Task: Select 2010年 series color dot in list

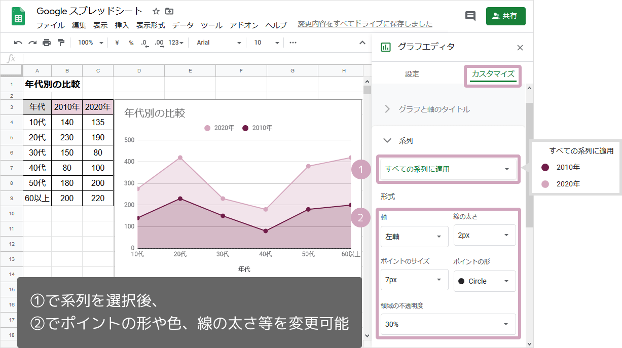Action: [x=545, y=167]
